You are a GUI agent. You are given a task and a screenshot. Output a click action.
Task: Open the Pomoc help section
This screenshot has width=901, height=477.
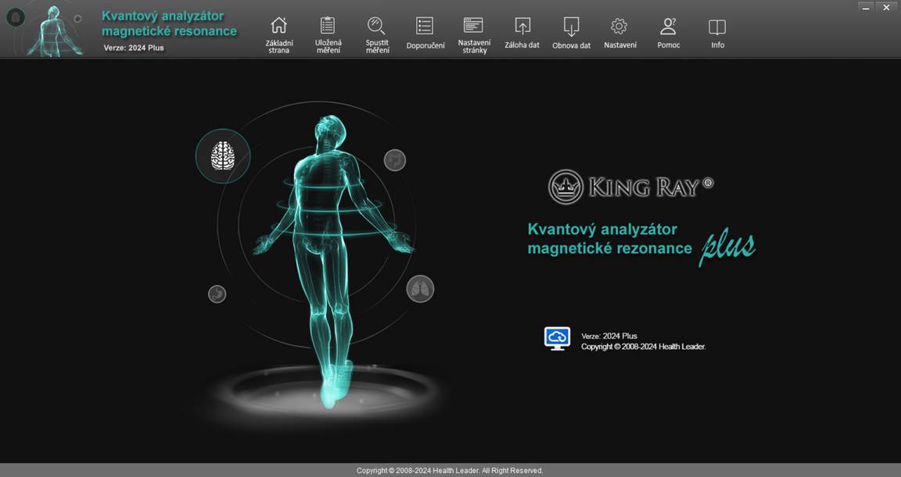(x=668, y=34)
